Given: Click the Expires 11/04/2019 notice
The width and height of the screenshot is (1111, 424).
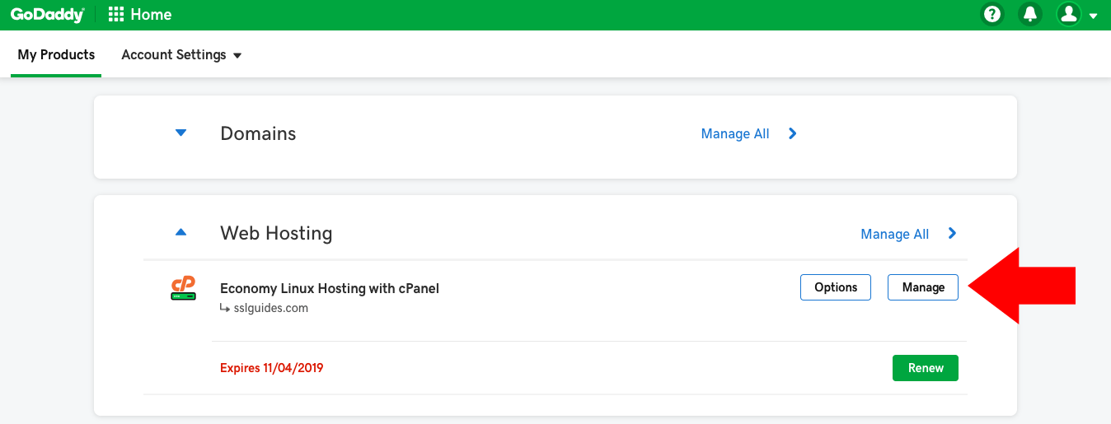Looking at the screenshot, I should pyautogui.click(x=272, y=368).
